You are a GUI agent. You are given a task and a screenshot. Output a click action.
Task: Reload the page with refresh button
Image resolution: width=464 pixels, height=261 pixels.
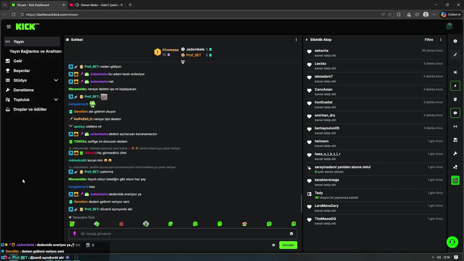(13, 14)
